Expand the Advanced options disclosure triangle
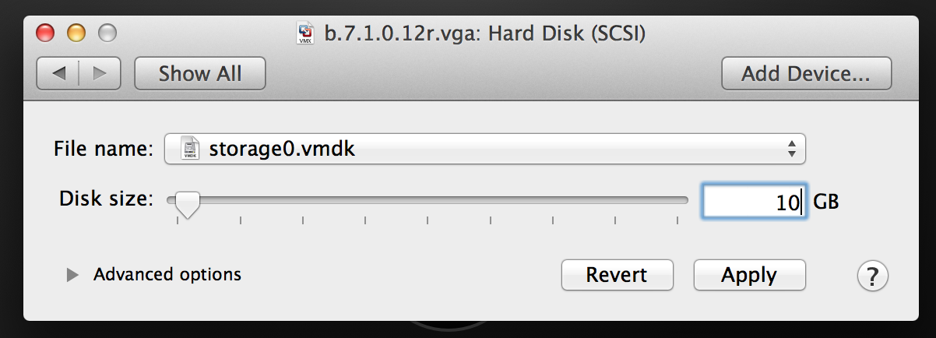The height and width of the screenshot is (338, 936). [x=72, y=275]
